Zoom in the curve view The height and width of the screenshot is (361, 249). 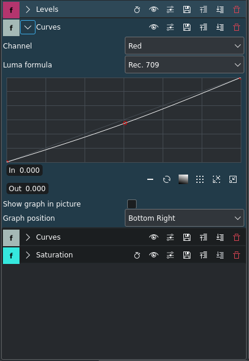click(x=216, y=179)
